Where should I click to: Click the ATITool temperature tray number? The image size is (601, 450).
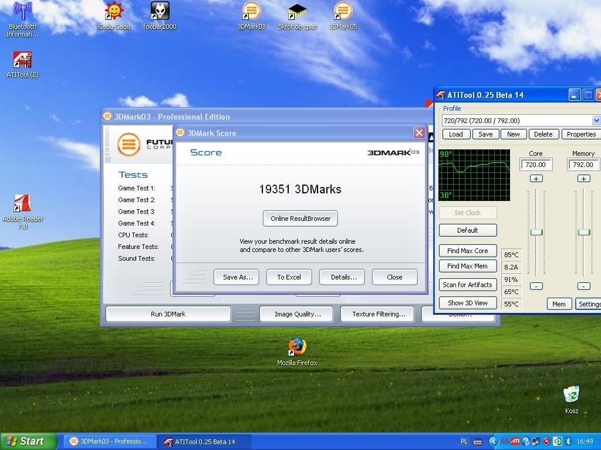504,441
